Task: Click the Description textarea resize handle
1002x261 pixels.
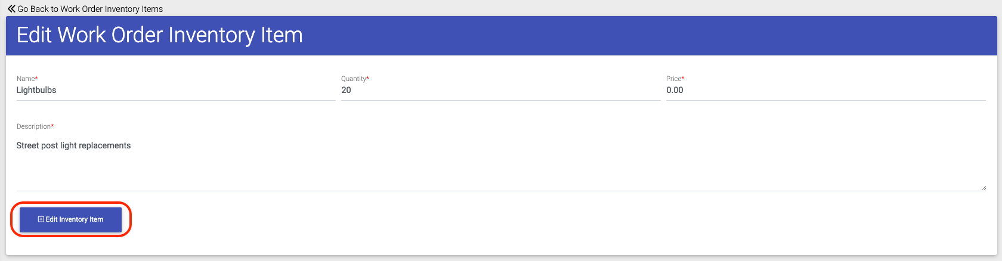Action: [984, 188]
